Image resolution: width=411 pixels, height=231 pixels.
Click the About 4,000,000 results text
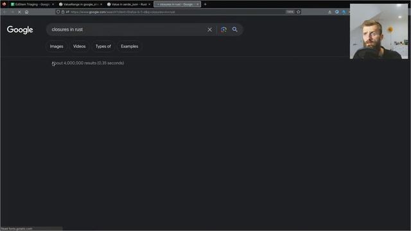(x=88, y=63)
